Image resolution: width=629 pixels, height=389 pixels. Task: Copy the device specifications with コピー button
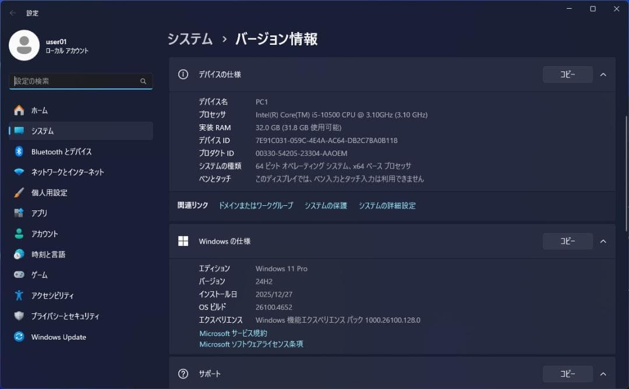(x=567, y=74)
